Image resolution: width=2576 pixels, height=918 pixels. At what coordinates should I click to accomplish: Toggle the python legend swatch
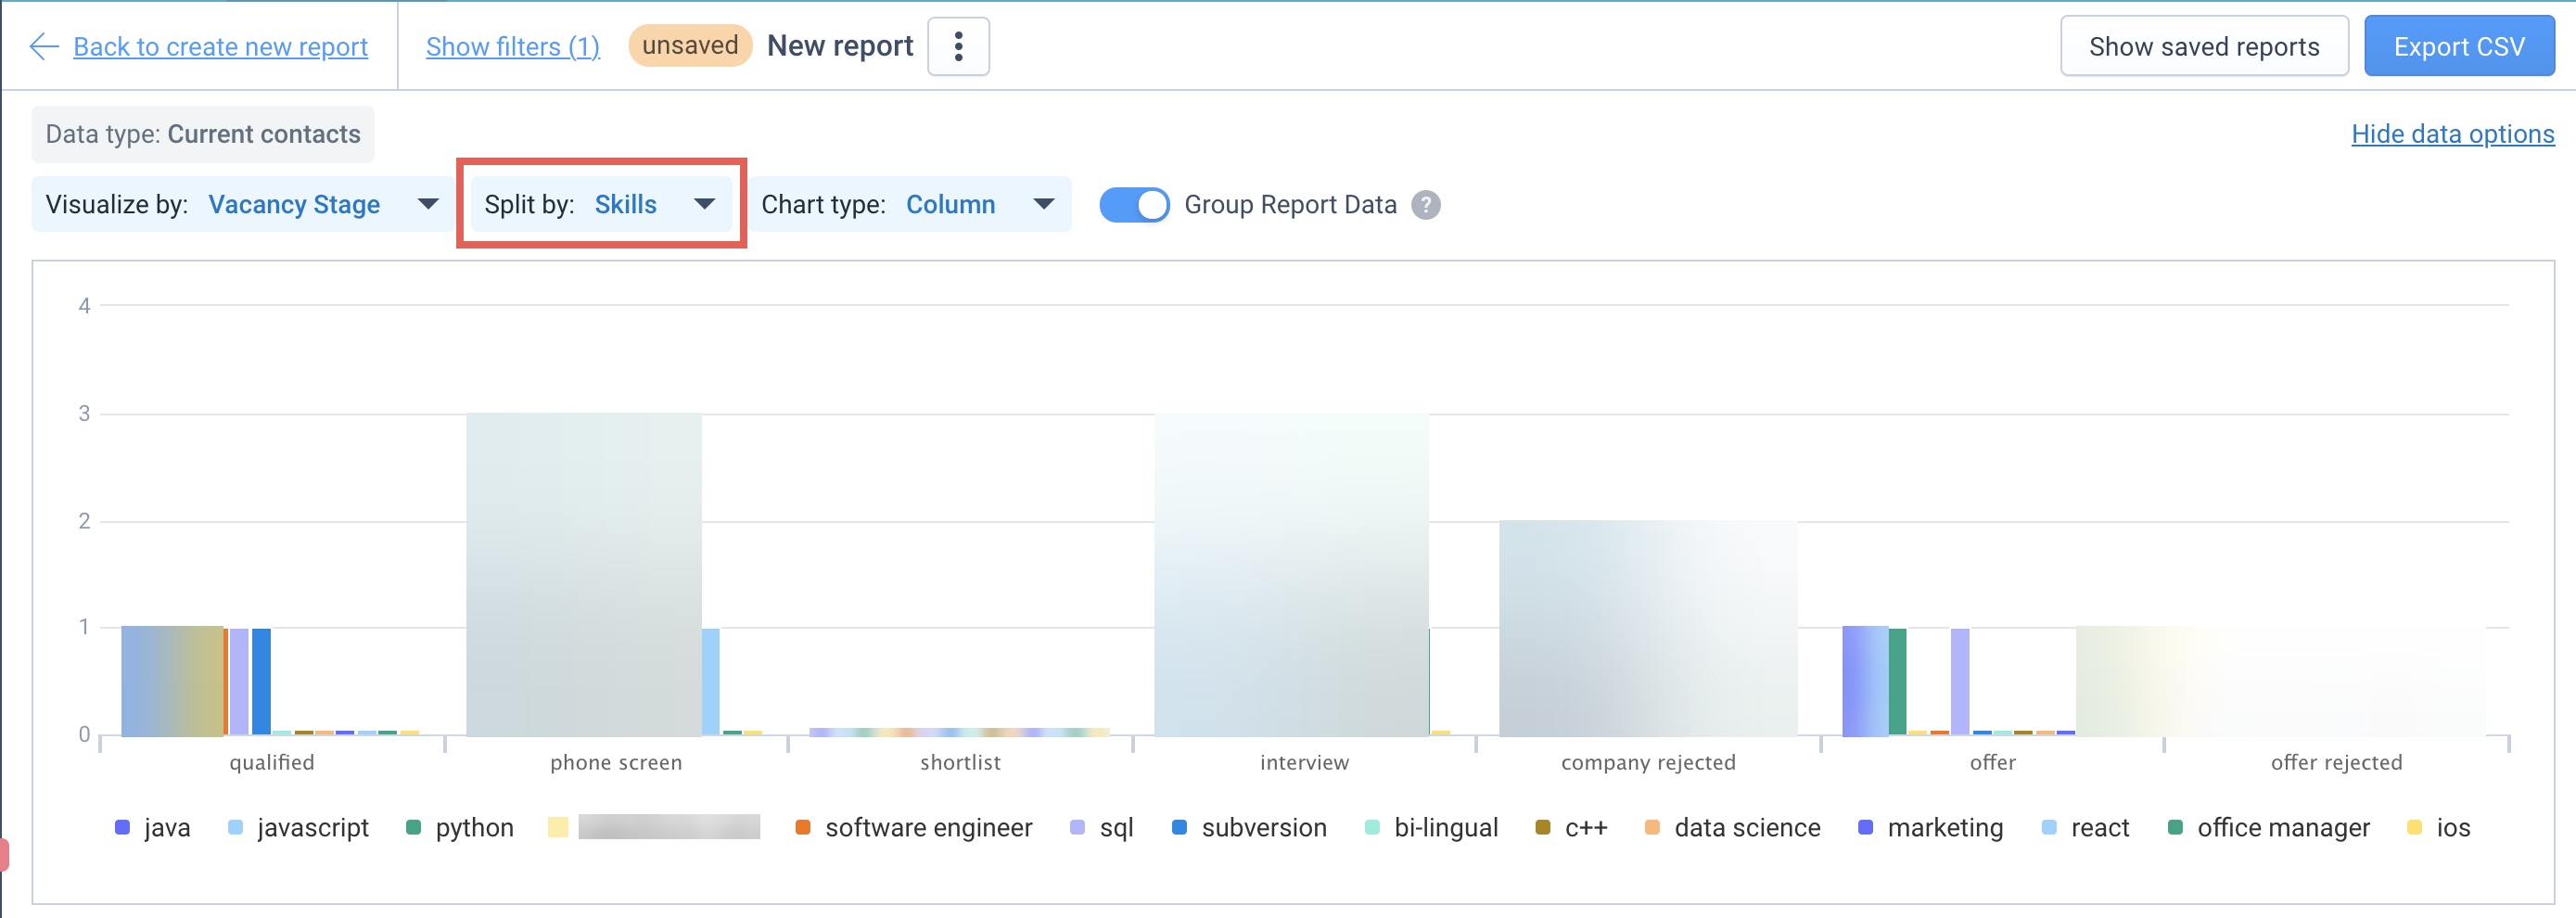[413, 828]
